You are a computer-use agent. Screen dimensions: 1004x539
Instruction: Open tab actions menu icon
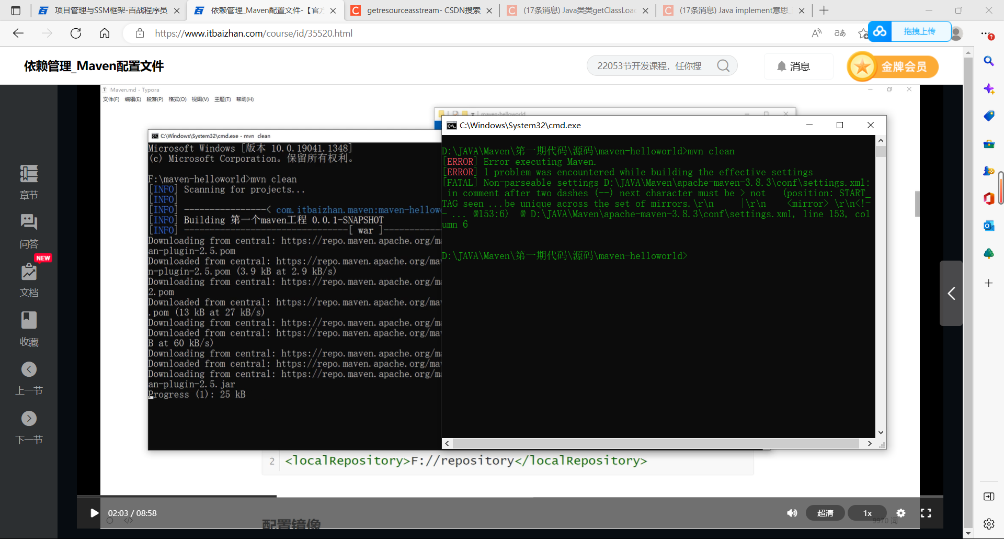pos(16,10)
